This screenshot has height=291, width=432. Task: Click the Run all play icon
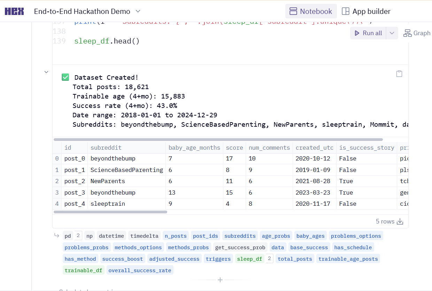pos(357,33)
